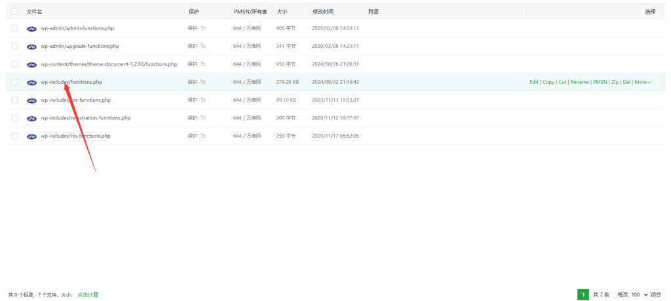
Task: Click Edit for wp-includes/functions.php
Action: click(533, 82)
